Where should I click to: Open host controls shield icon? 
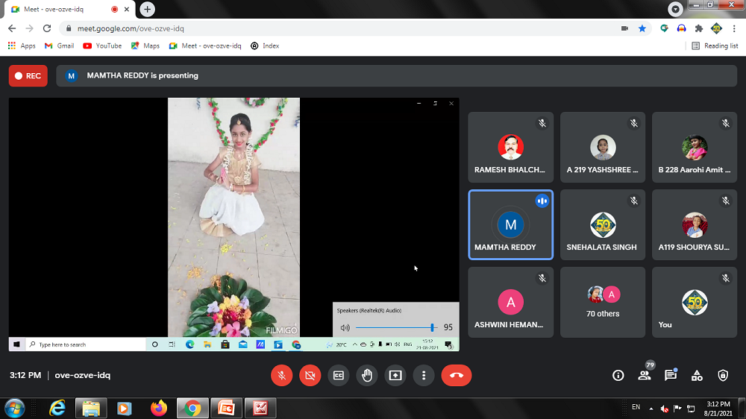723,376
